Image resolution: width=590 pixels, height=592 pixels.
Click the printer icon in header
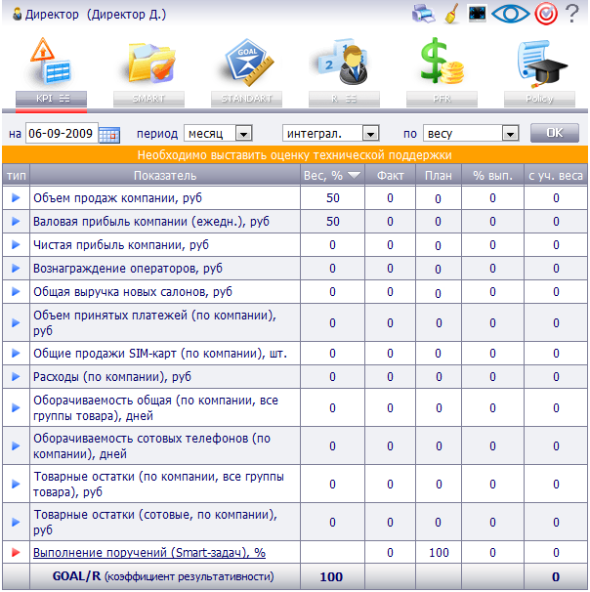(x=423, y=14)
